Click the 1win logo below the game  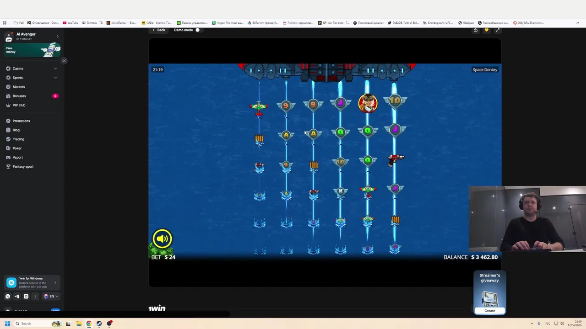pyautogui.click(x=157, y=308)
